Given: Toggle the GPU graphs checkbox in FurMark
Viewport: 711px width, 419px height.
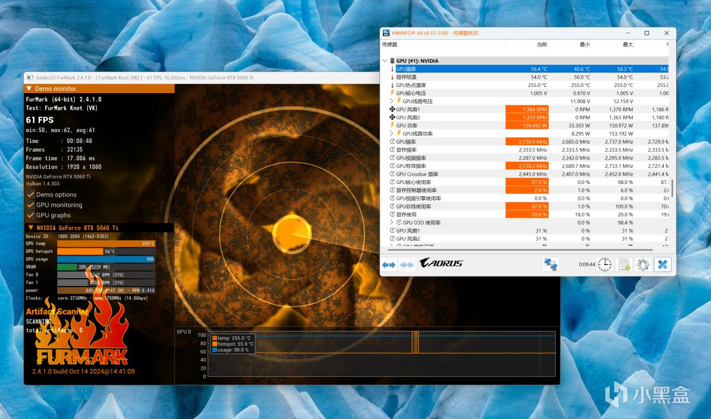Looking at the screenshot, I should click(31, 215).
